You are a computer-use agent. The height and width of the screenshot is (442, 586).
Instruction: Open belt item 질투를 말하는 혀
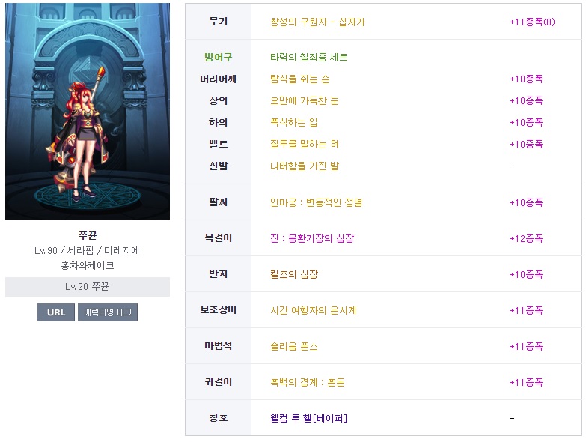tap(304, 144)
